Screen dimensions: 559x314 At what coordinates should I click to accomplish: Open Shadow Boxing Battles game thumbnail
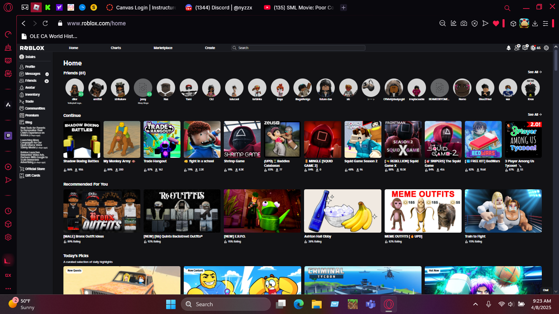pyautogui.click(x=82, y=139)
